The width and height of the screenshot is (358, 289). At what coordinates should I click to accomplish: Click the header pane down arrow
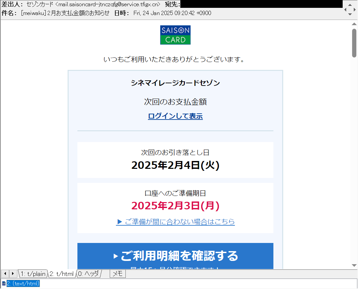[x=350, y=14]
